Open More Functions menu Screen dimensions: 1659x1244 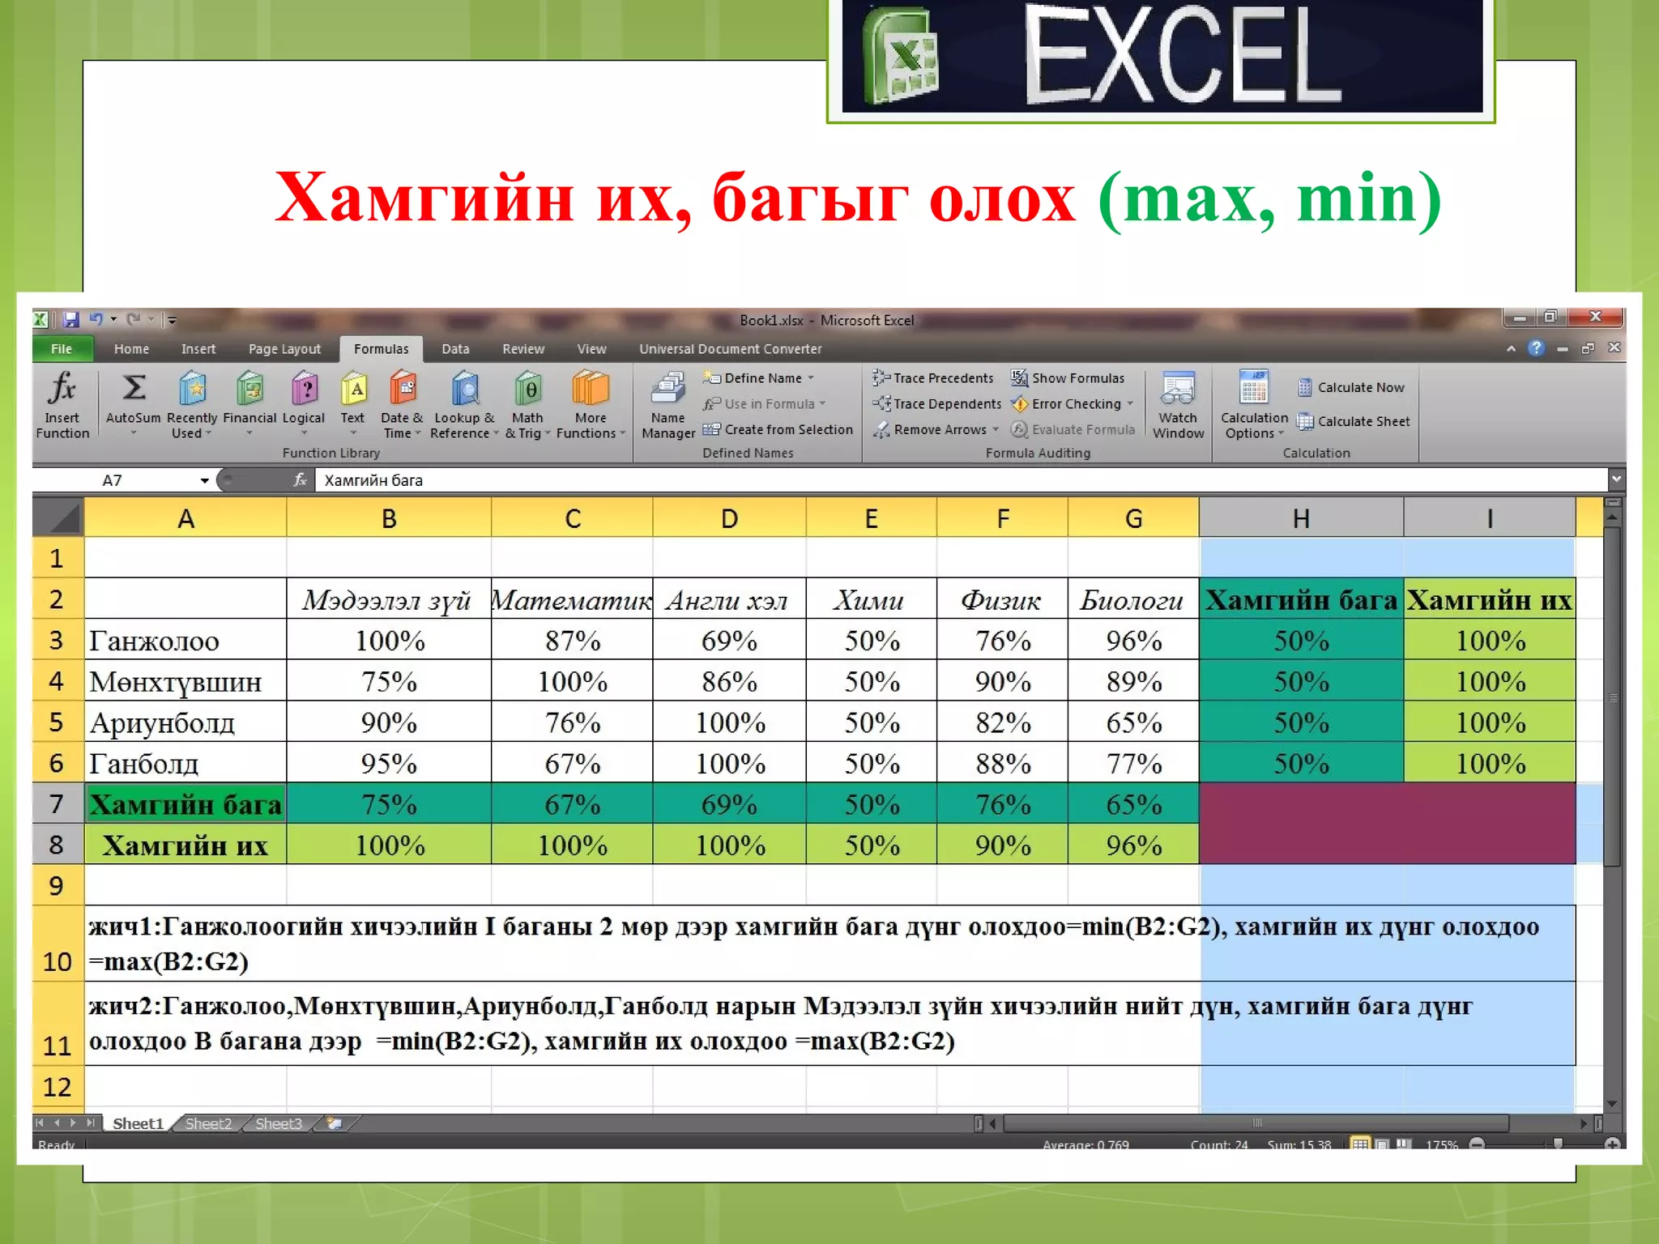(591, 404)
